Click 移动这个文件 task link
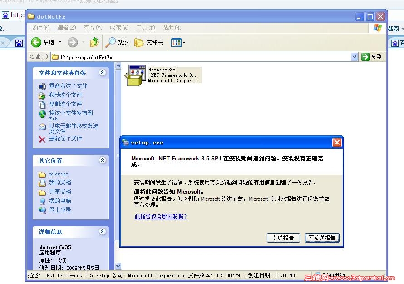Viewport: 404px width, 284px height. (65, 95)
